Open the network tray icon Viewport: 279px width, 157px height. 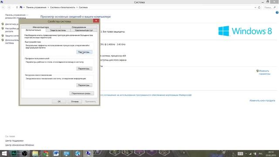250,154
